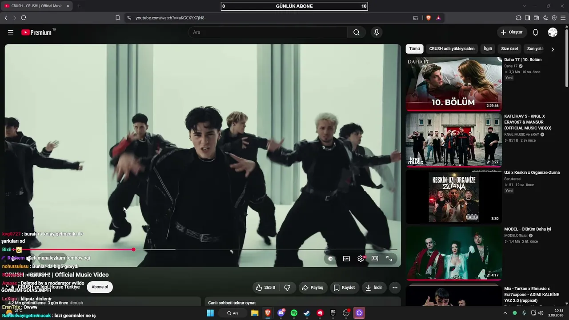Open Brave Wallet icon
This screenshot has height=320, width=569.
pos(536,18)
